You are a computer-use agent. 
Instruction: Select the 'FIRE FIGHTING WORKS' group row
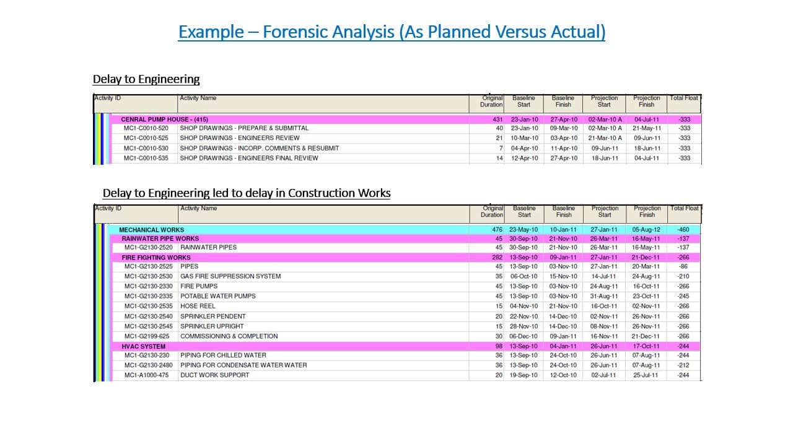pos(405,258)
